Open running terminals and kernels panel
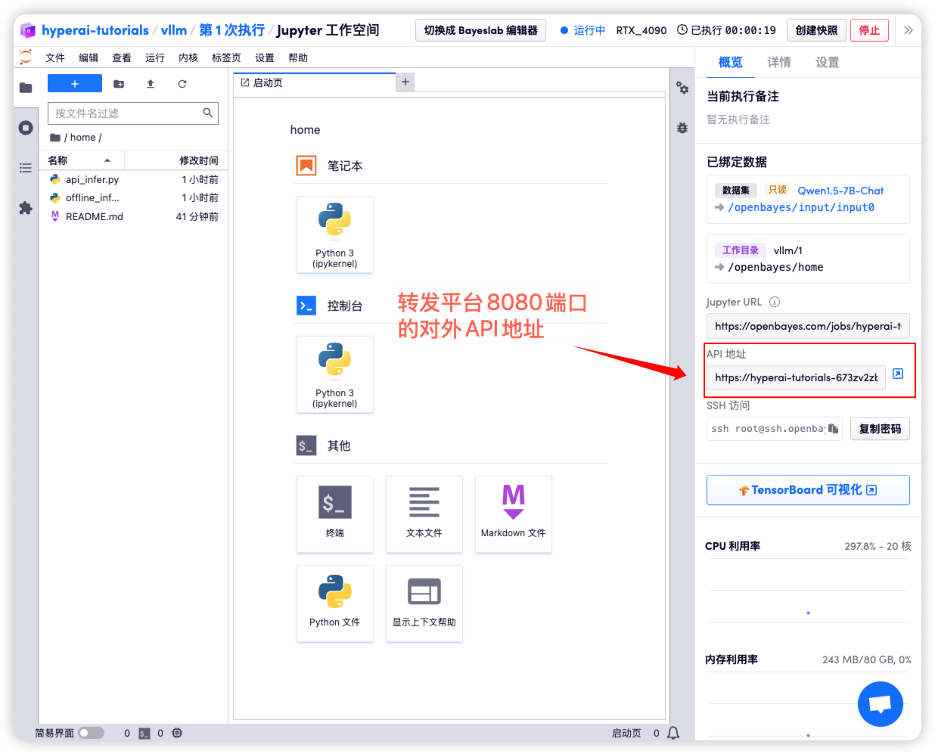The height and width of the screenshot is (754, 935). tap(26, 128)
